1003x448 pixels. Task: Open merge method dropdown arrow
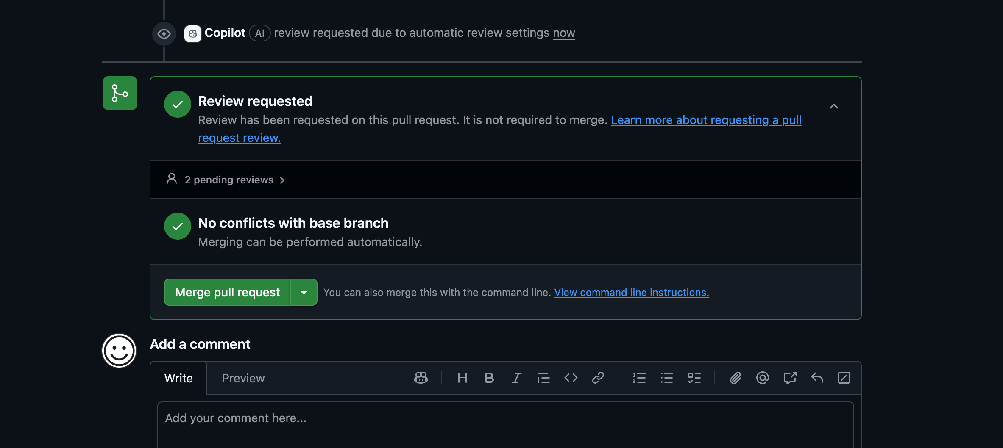(x=304, y=292)
